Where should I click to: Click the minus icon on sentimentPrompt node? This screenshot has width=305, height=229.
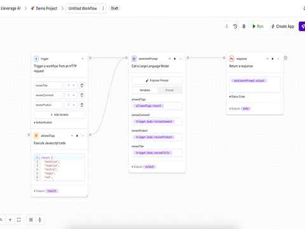180,59
